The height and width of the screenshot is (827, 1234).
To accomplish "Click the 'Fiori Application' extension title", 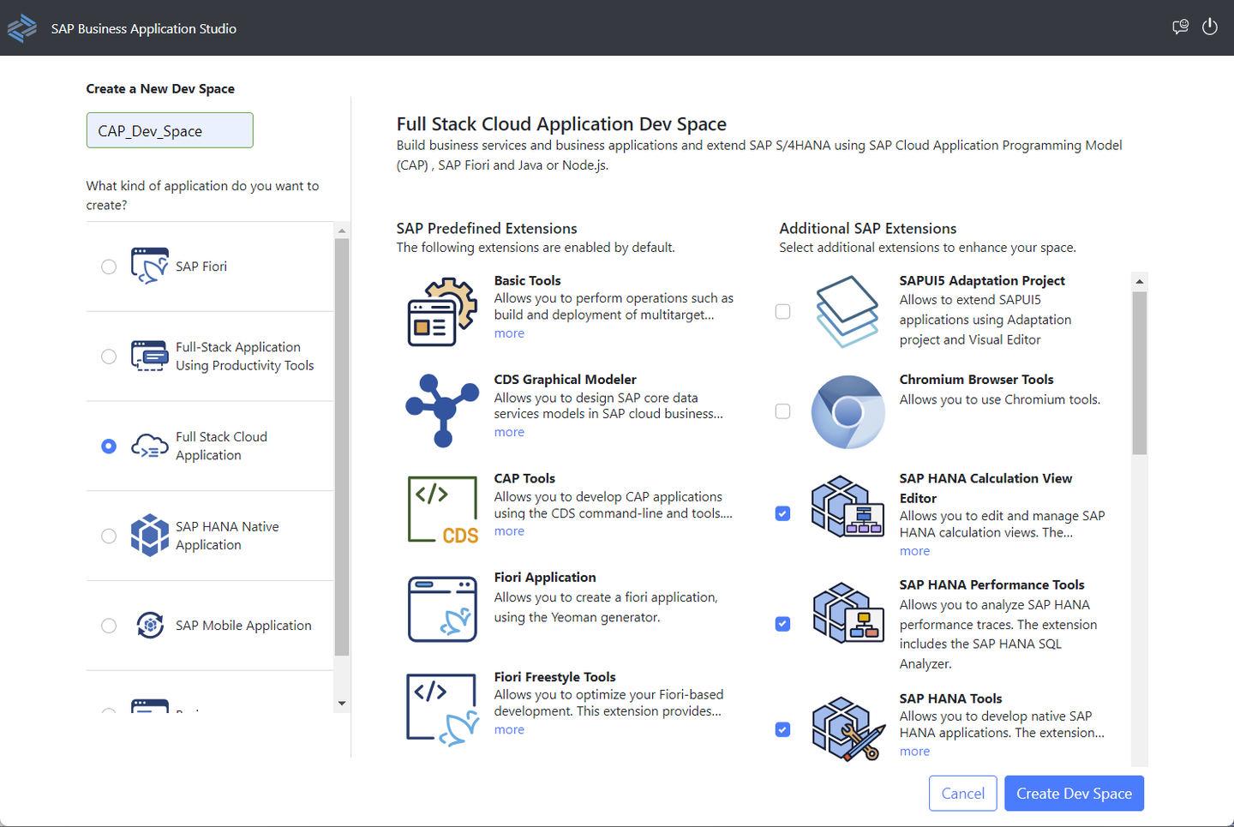I will click(545, 578).
